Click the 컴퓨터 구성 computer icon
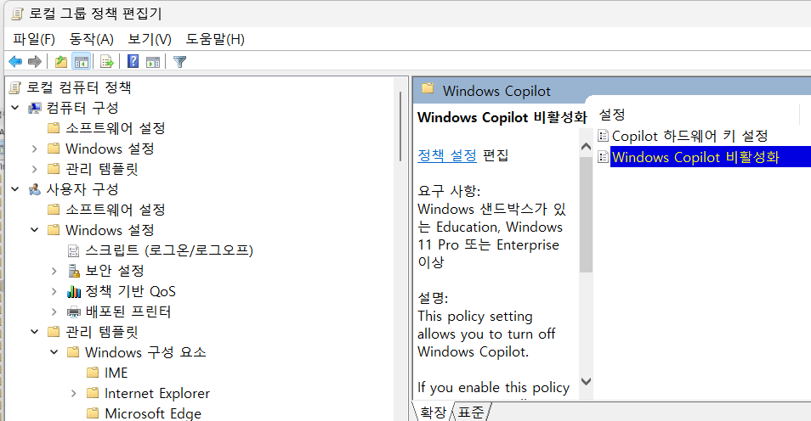 pos(35,108)
